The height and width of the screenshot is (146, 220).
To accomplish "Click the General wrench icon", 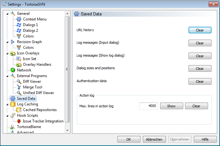I will click(13, 14).
